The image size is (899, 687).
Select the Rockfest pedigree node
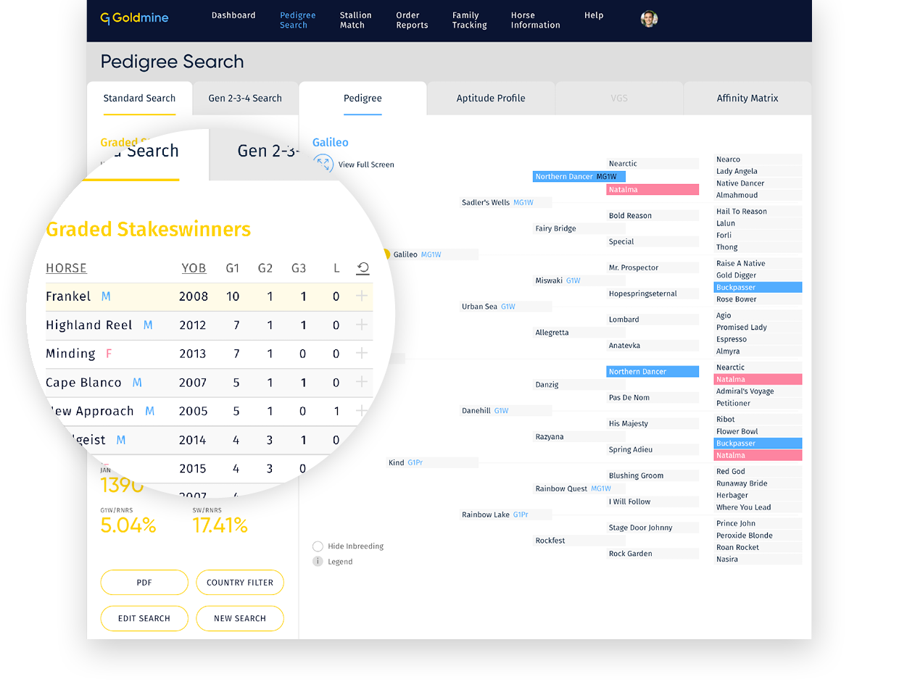tap(579, 541)
